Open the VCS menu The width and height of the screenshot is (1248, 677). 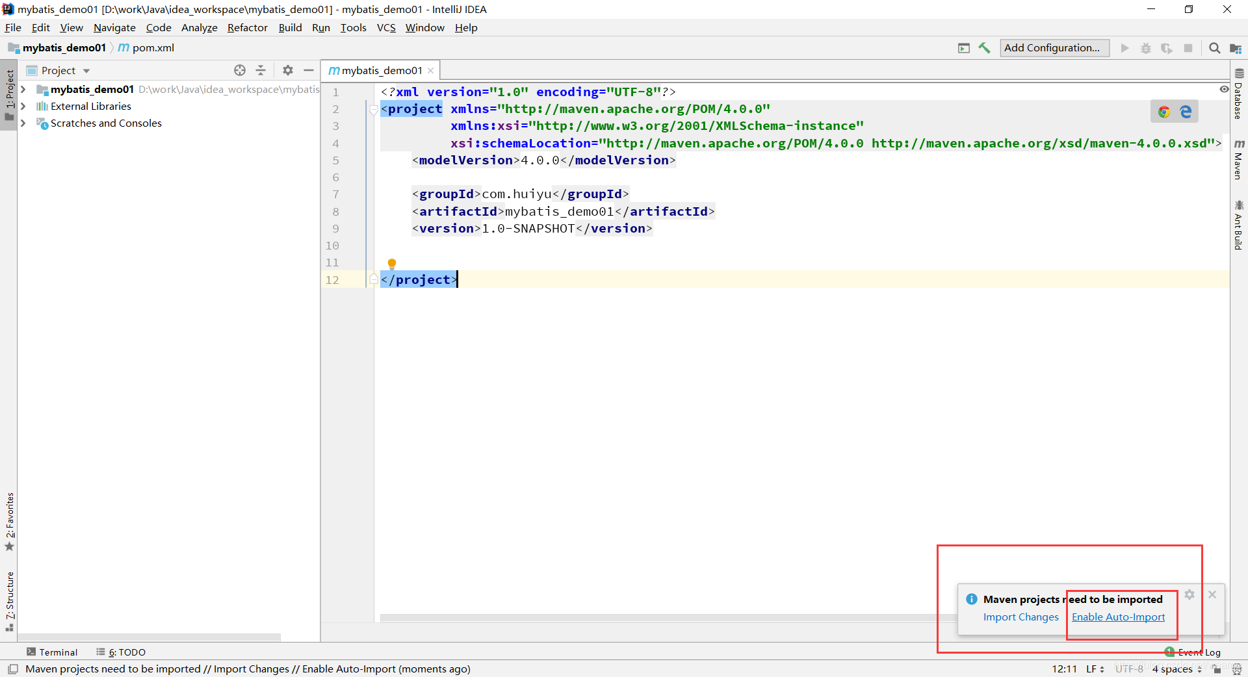(386, 27)
